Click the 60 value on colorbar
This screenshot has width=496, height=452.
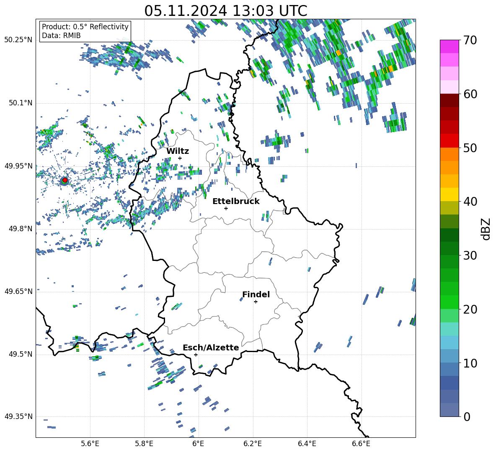pos(470,94)
